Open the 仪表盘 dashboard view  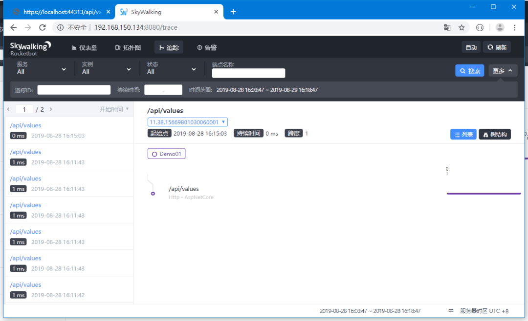pos(84,47)
